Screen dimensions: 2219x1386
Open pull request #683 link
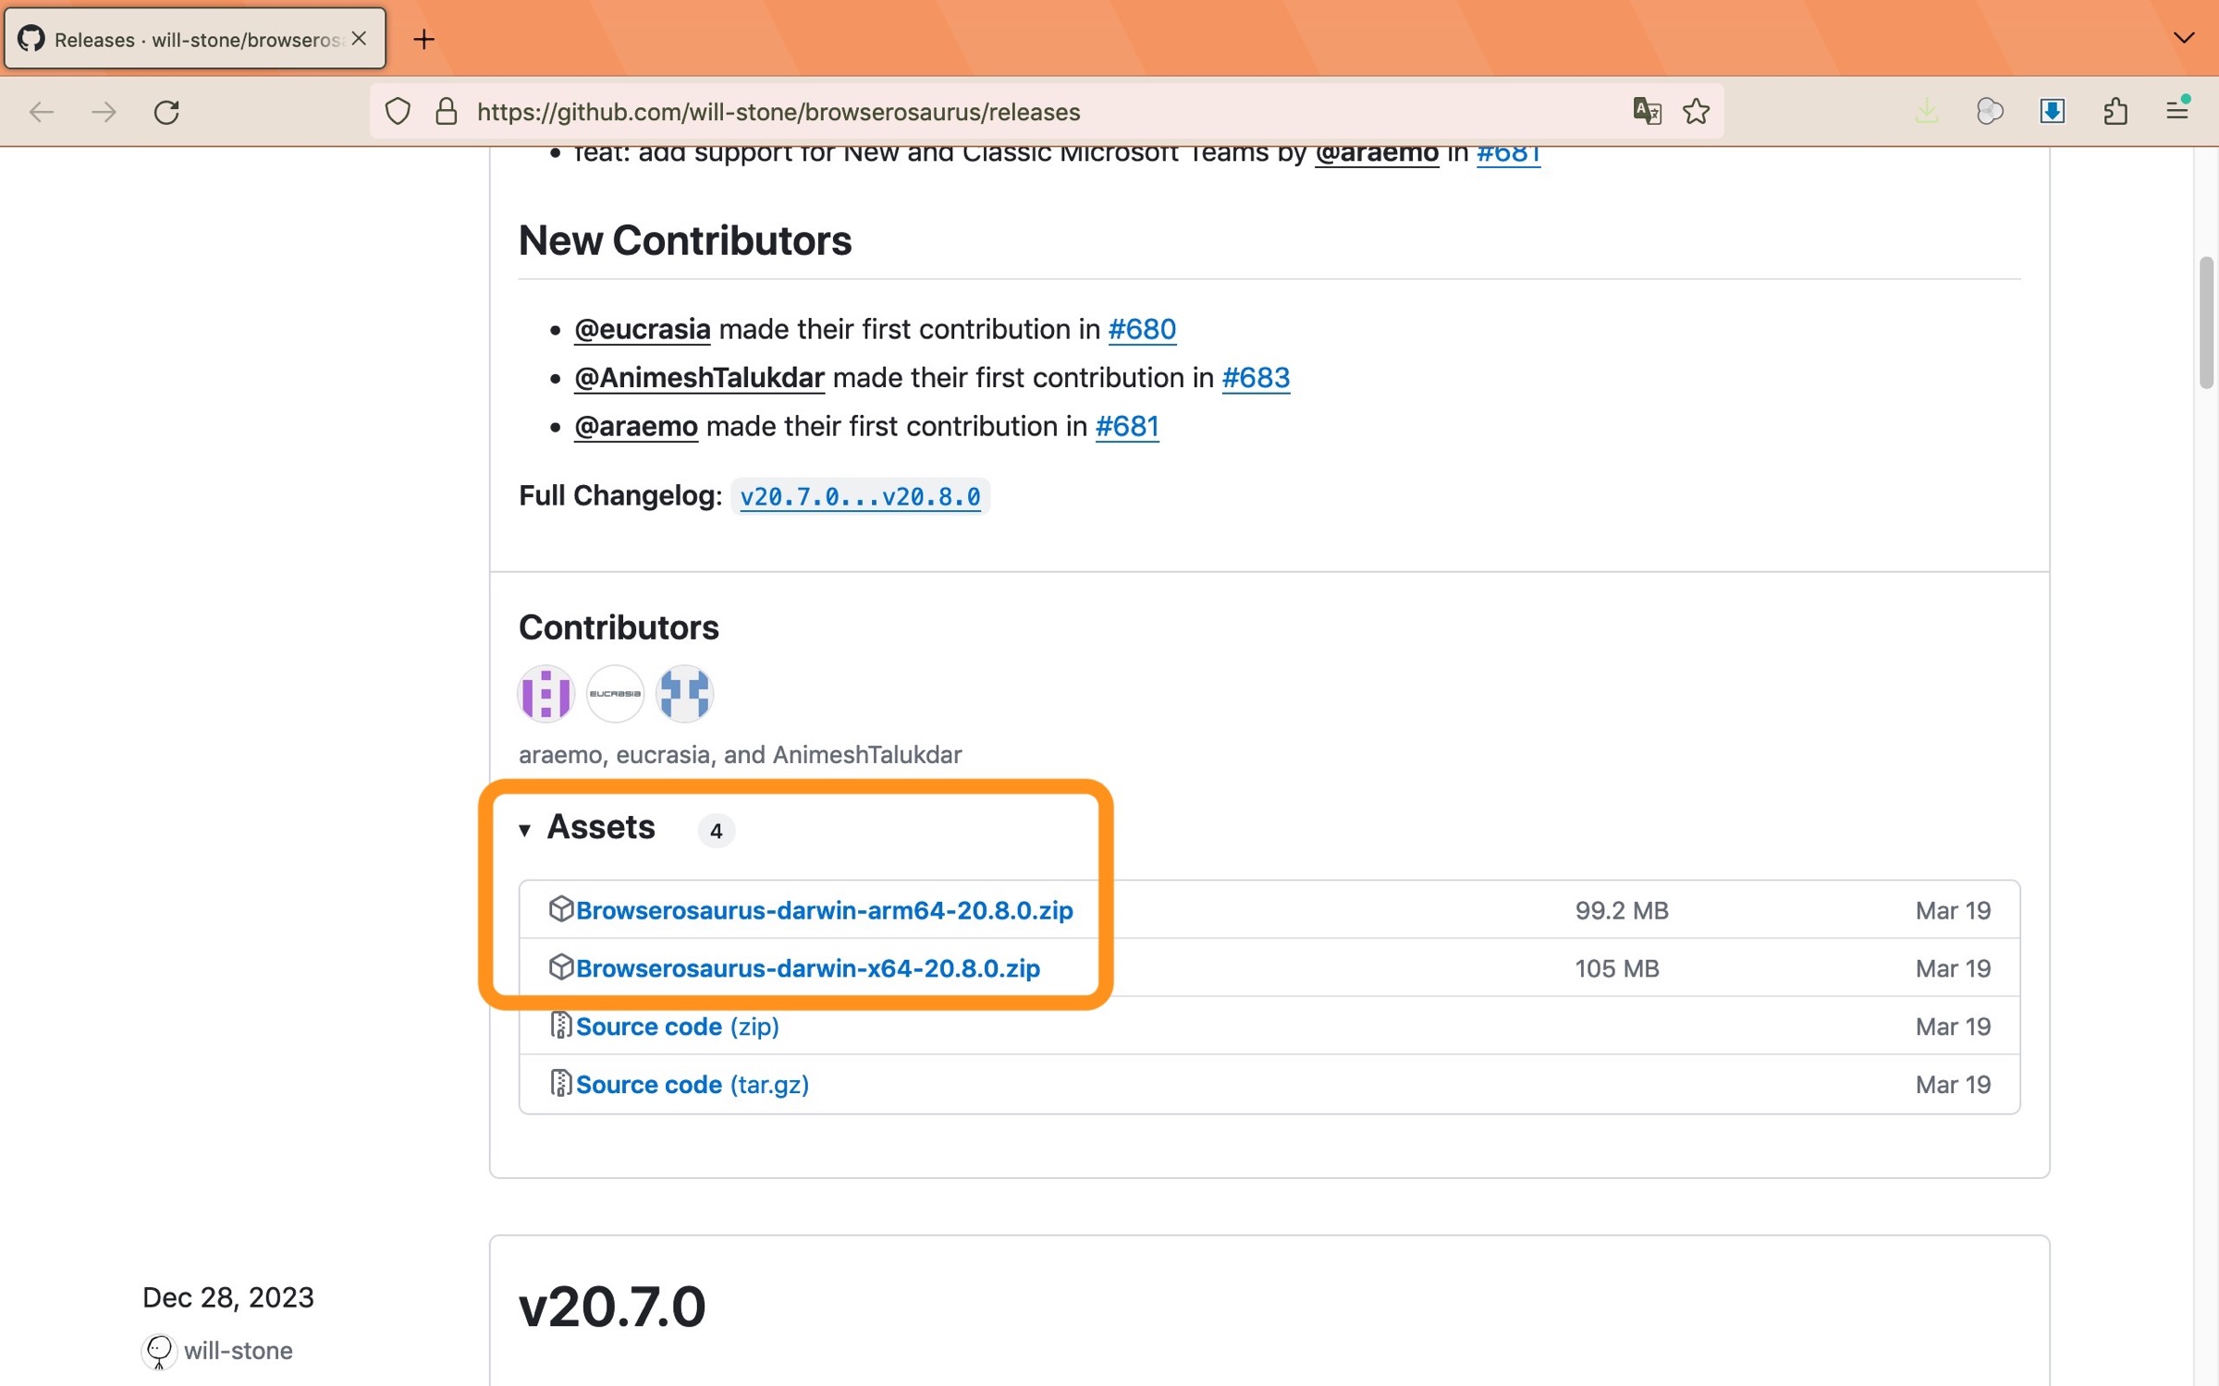tap(1255, 378)
